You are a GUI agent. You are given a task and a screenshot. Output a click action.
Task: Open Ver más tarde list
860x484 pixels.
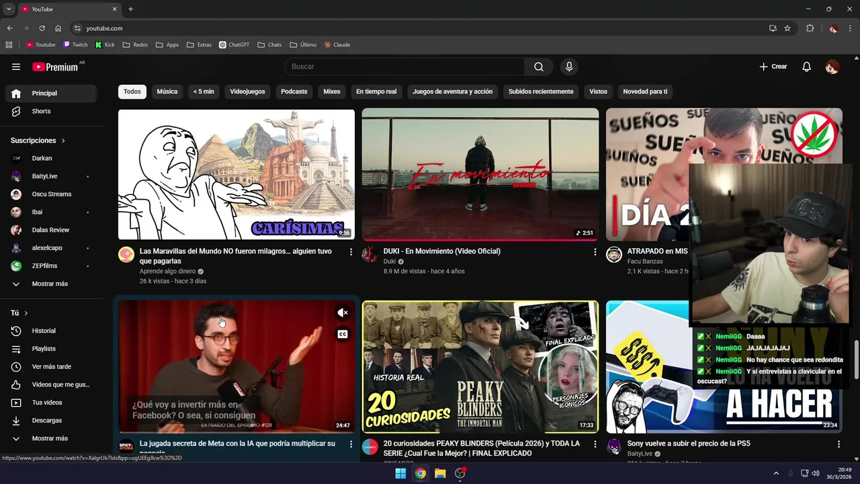51,366
